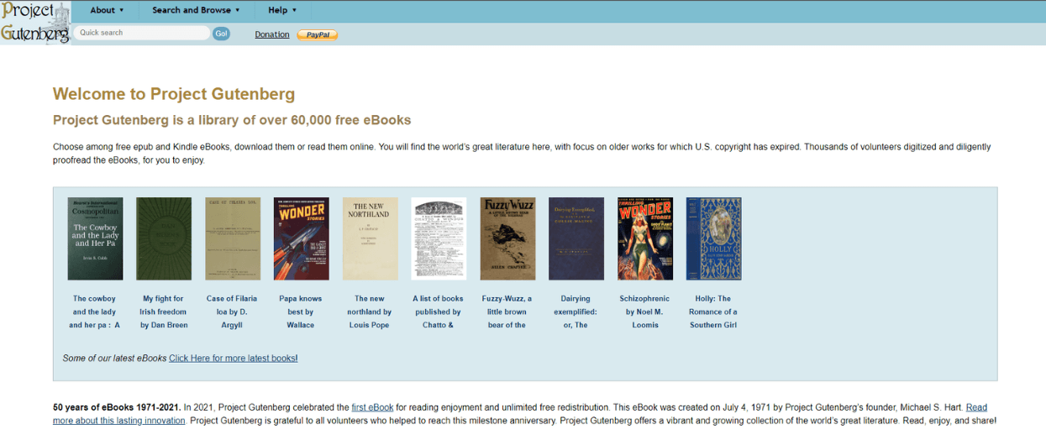Image resolution: width=1046 pixels, height=445 pixels.
Task: Open Case of Filaria loa cover
Action: click(233, 238)
